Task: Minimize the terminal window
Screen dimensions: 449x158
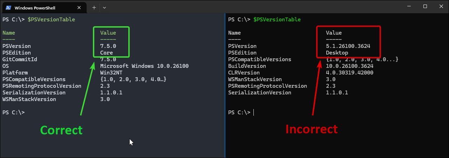Action: coord(409,6)
